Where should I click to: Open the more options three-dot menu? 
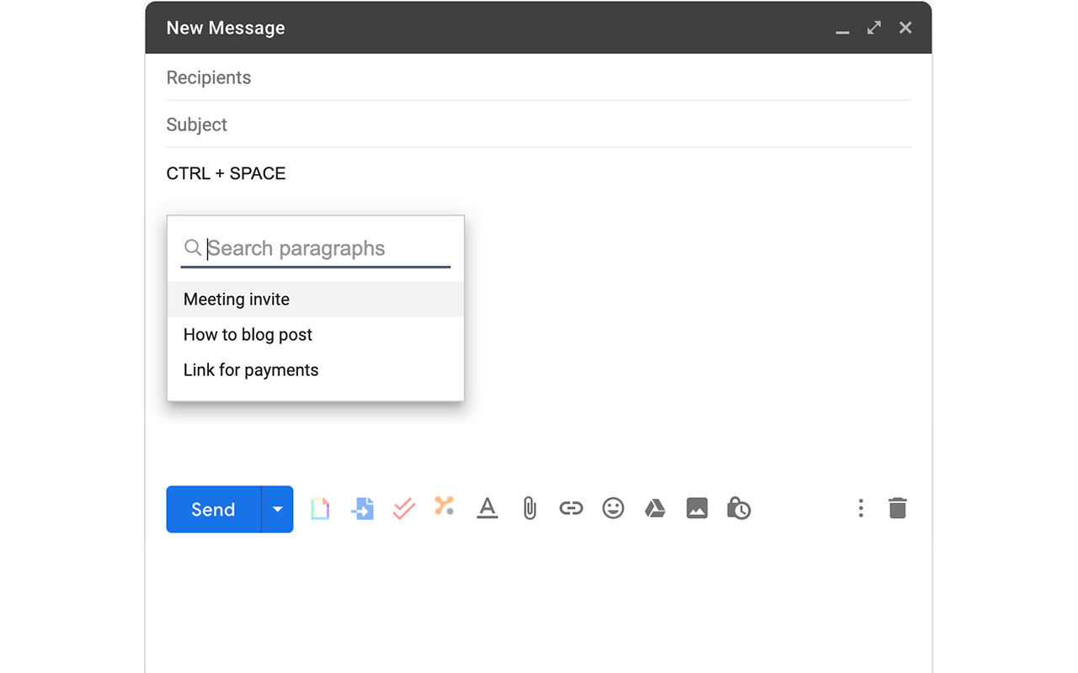tap(861, 508)
